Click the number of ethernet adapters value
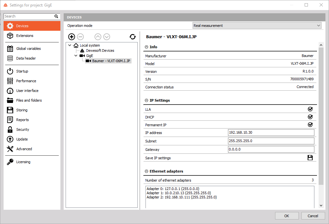Image resolution: width=329 pixels, height=224 pixels. [x=313, y=180]
